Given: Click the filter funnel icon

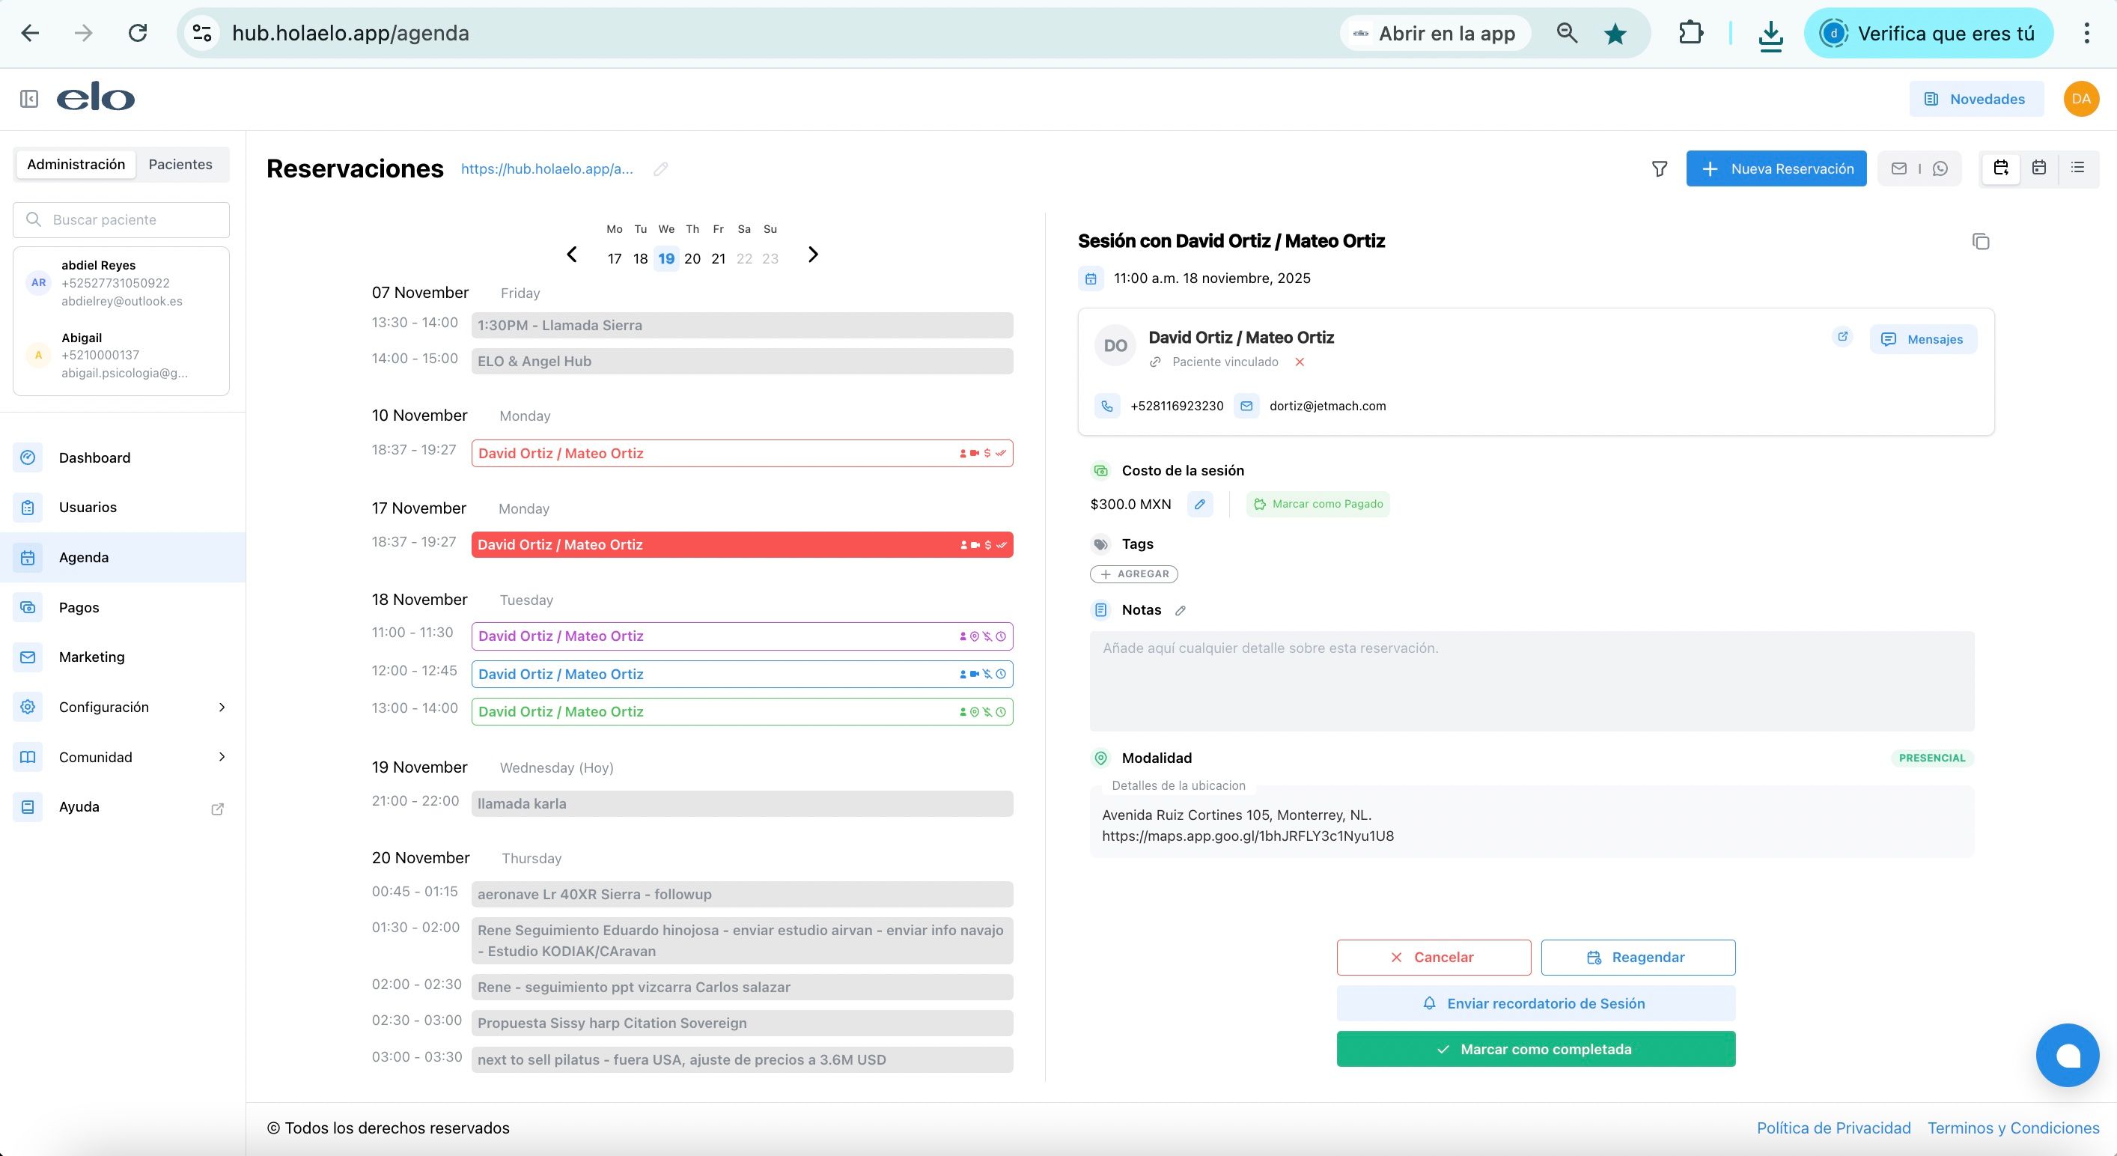Looking at the screenshot, I should 1660,168.
